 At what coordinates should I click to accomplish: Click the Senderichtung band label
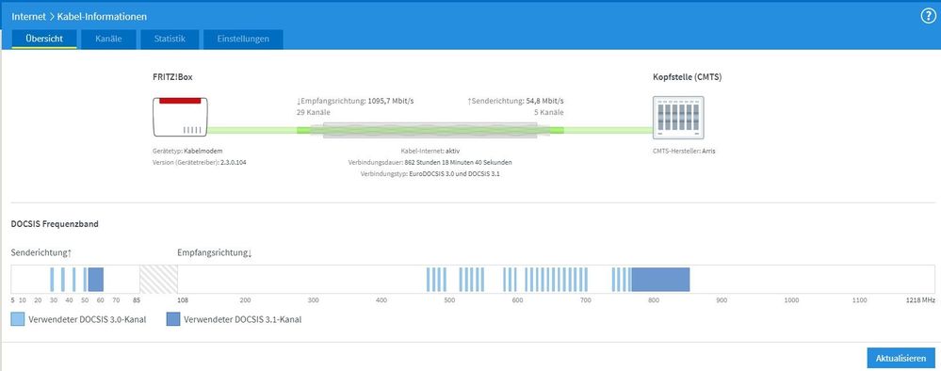41,253
